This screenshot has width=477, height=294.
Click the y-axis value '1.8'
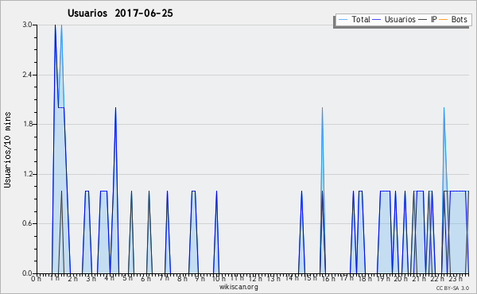(27, 124)
